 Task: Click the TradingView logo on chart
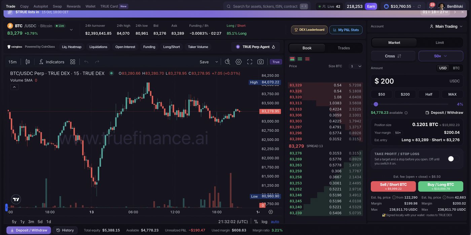coord(16,199)
